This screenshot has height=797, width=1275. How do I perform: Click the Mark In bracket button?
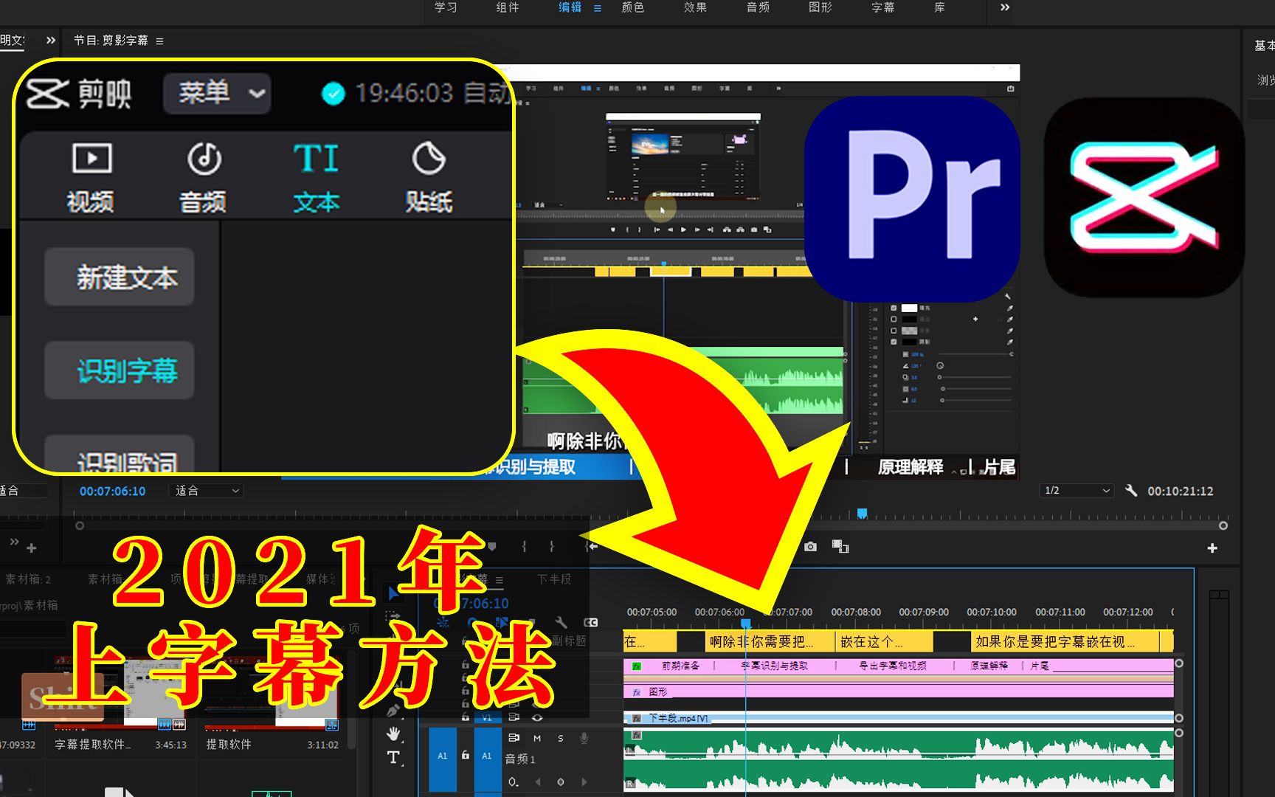pyautogui.click(x=524, y=547)
